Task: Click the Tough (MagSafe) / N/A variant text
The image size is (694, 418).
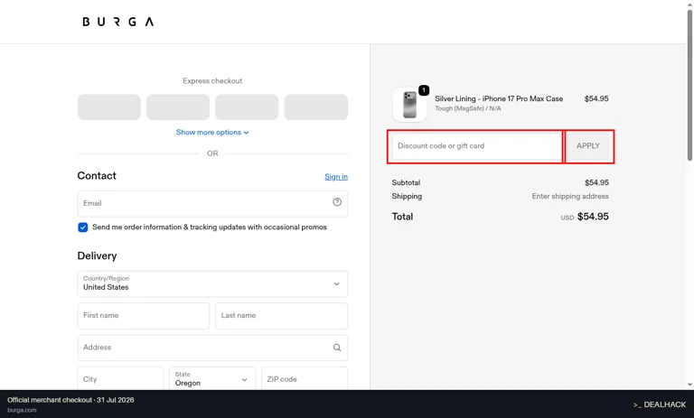Action: [468, 109]
